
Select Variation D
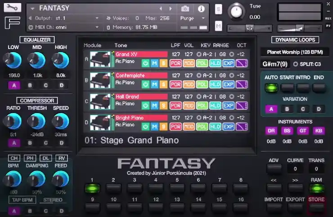pos(319,109)
